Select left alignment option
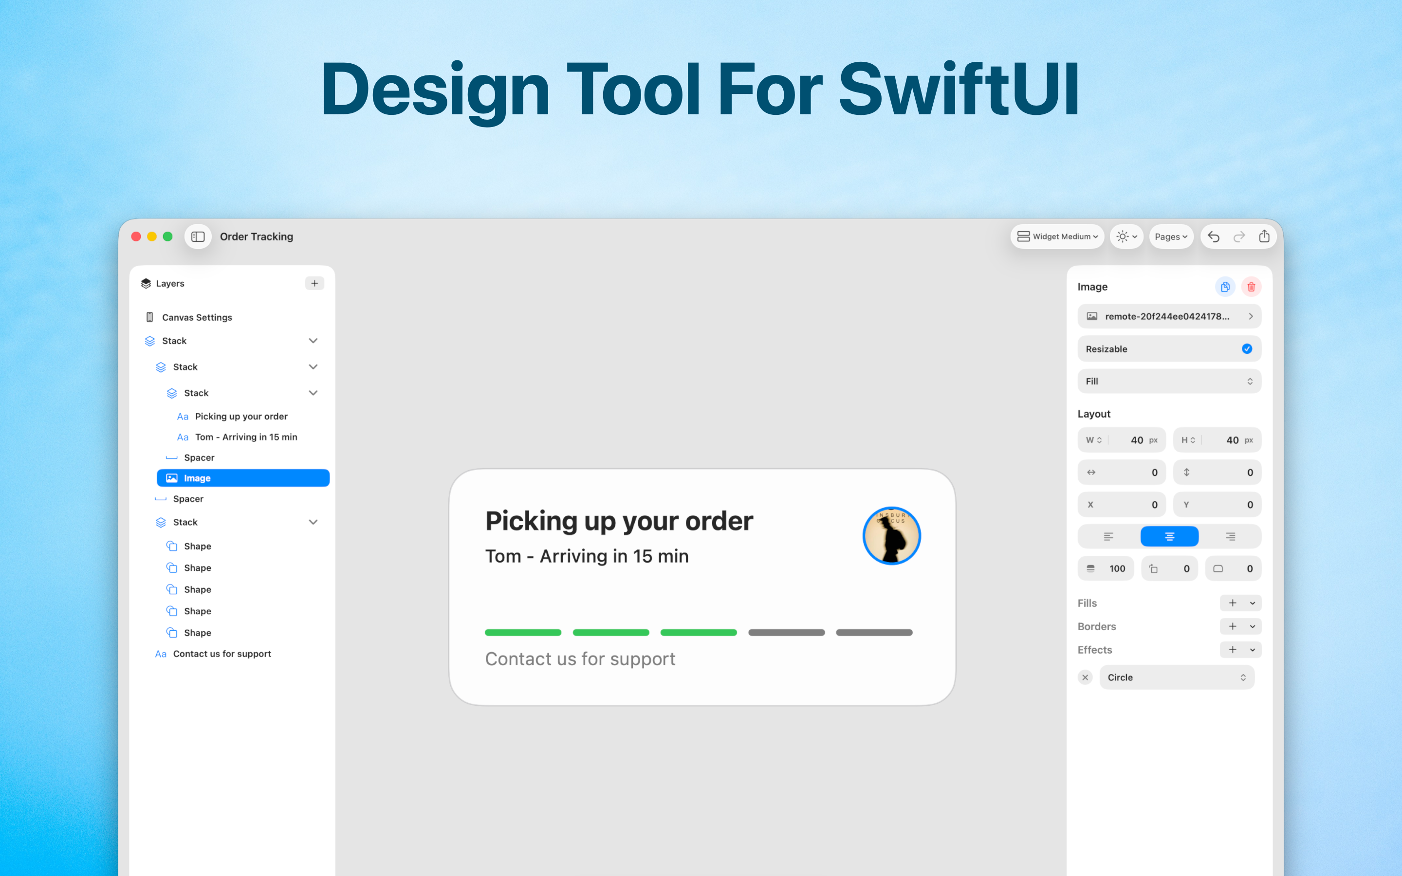 pyautogui.click(x=1108, y=536)
